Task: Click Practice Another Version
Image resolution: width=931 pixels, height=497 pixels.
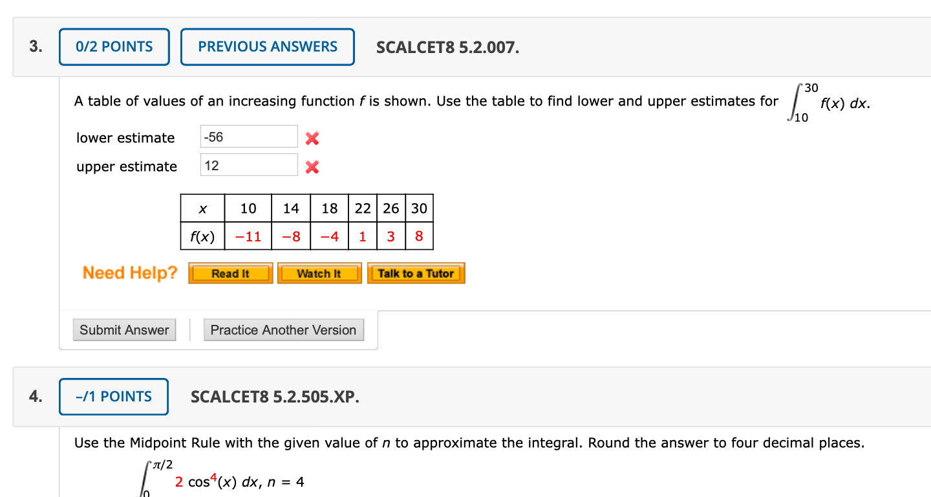Action: [x=283, y=330]
